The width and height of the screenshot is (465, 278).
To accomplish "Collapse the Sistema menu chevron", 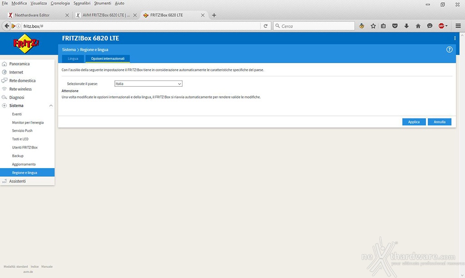I will point(51,106).
